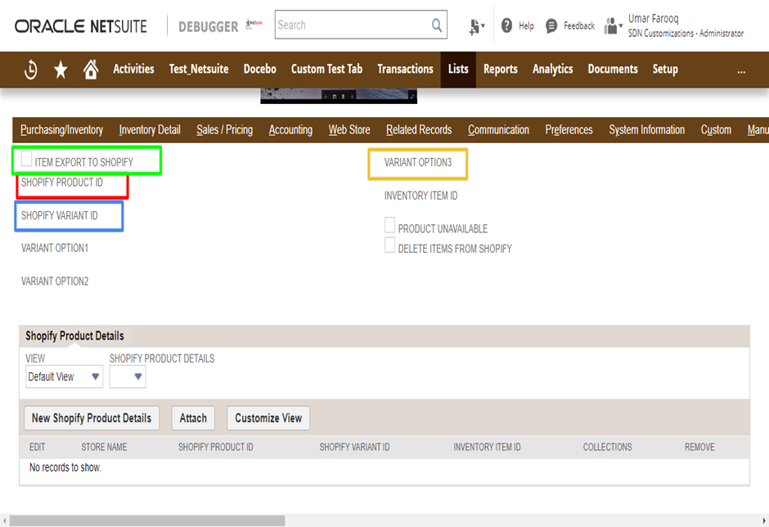Switch to Accounting subtab
This screenshot has width=769, height=527.
(290, 130)
